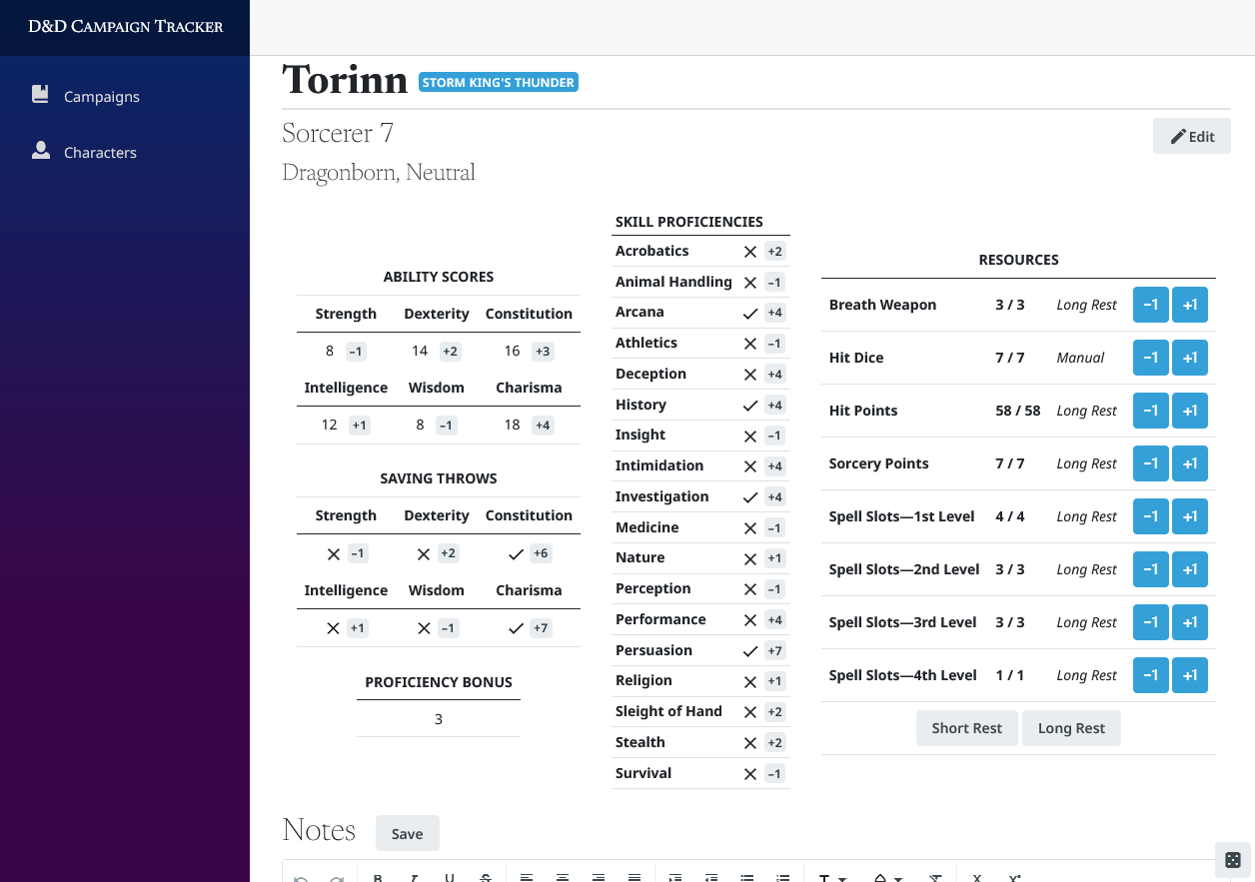Click the Edit pencil button
This screenshot has height=882, width=1255.
[x=1191, y=137]
